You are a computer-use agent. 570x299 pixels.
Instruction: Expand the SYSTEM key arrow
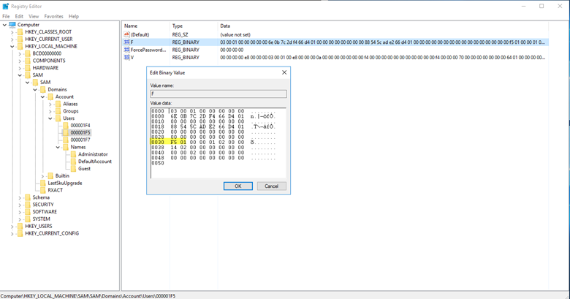[x=20, y=219]
